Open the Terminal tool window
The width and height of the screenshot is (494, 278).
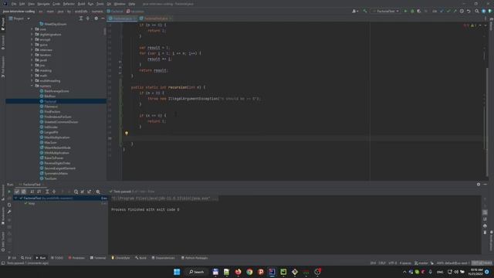coord(98,258)
